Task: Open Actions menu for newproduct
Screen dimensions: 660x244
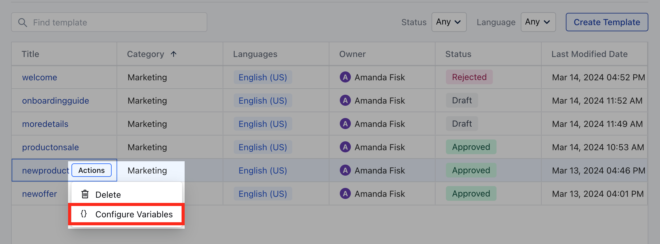Action: tap(91, 170)
